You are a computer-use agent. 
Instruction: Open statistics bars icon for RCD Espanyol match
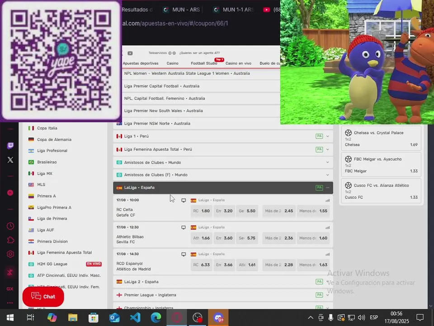328,254
